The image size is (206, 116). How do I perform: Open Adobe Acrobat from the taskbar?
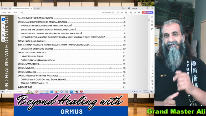tap(81, 92)
